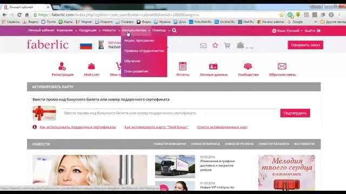Open the Сервисы apps bookmark
Viewport: 346px width, 194px height.
point(11,22)
